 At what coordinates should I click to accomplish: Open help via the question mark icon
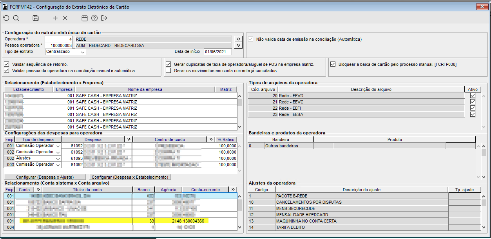(94, 18)
